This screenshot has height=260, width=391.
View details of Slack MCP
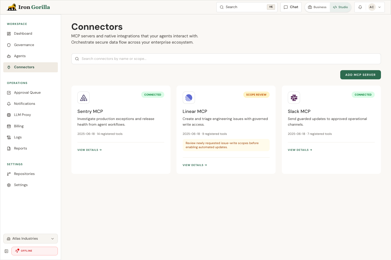(x=300, y=150)
